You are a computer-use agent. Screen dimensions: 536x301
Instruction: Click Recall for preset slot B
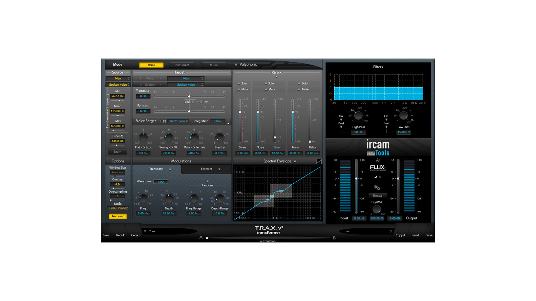(x=415, y=235)
